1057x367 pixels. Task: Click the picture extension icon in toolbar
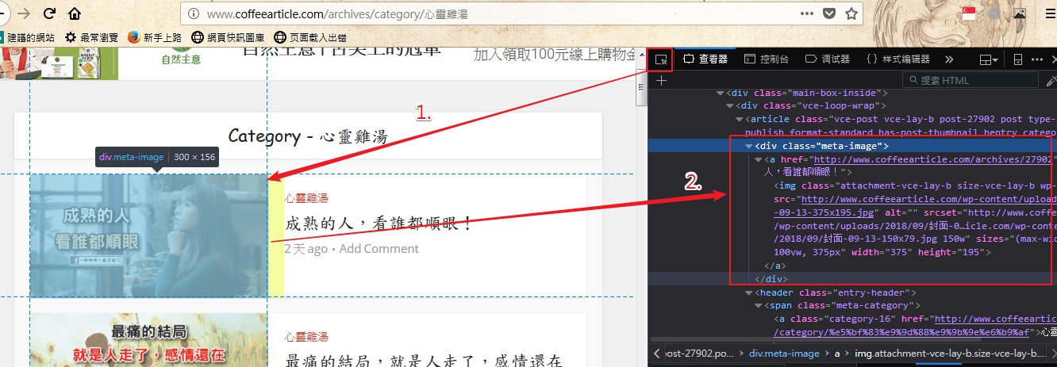click(x=1020, y=13)
